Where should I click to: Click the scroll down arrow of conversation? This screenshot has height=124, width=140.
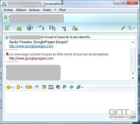pyautogui.click(x=133, y=73)
